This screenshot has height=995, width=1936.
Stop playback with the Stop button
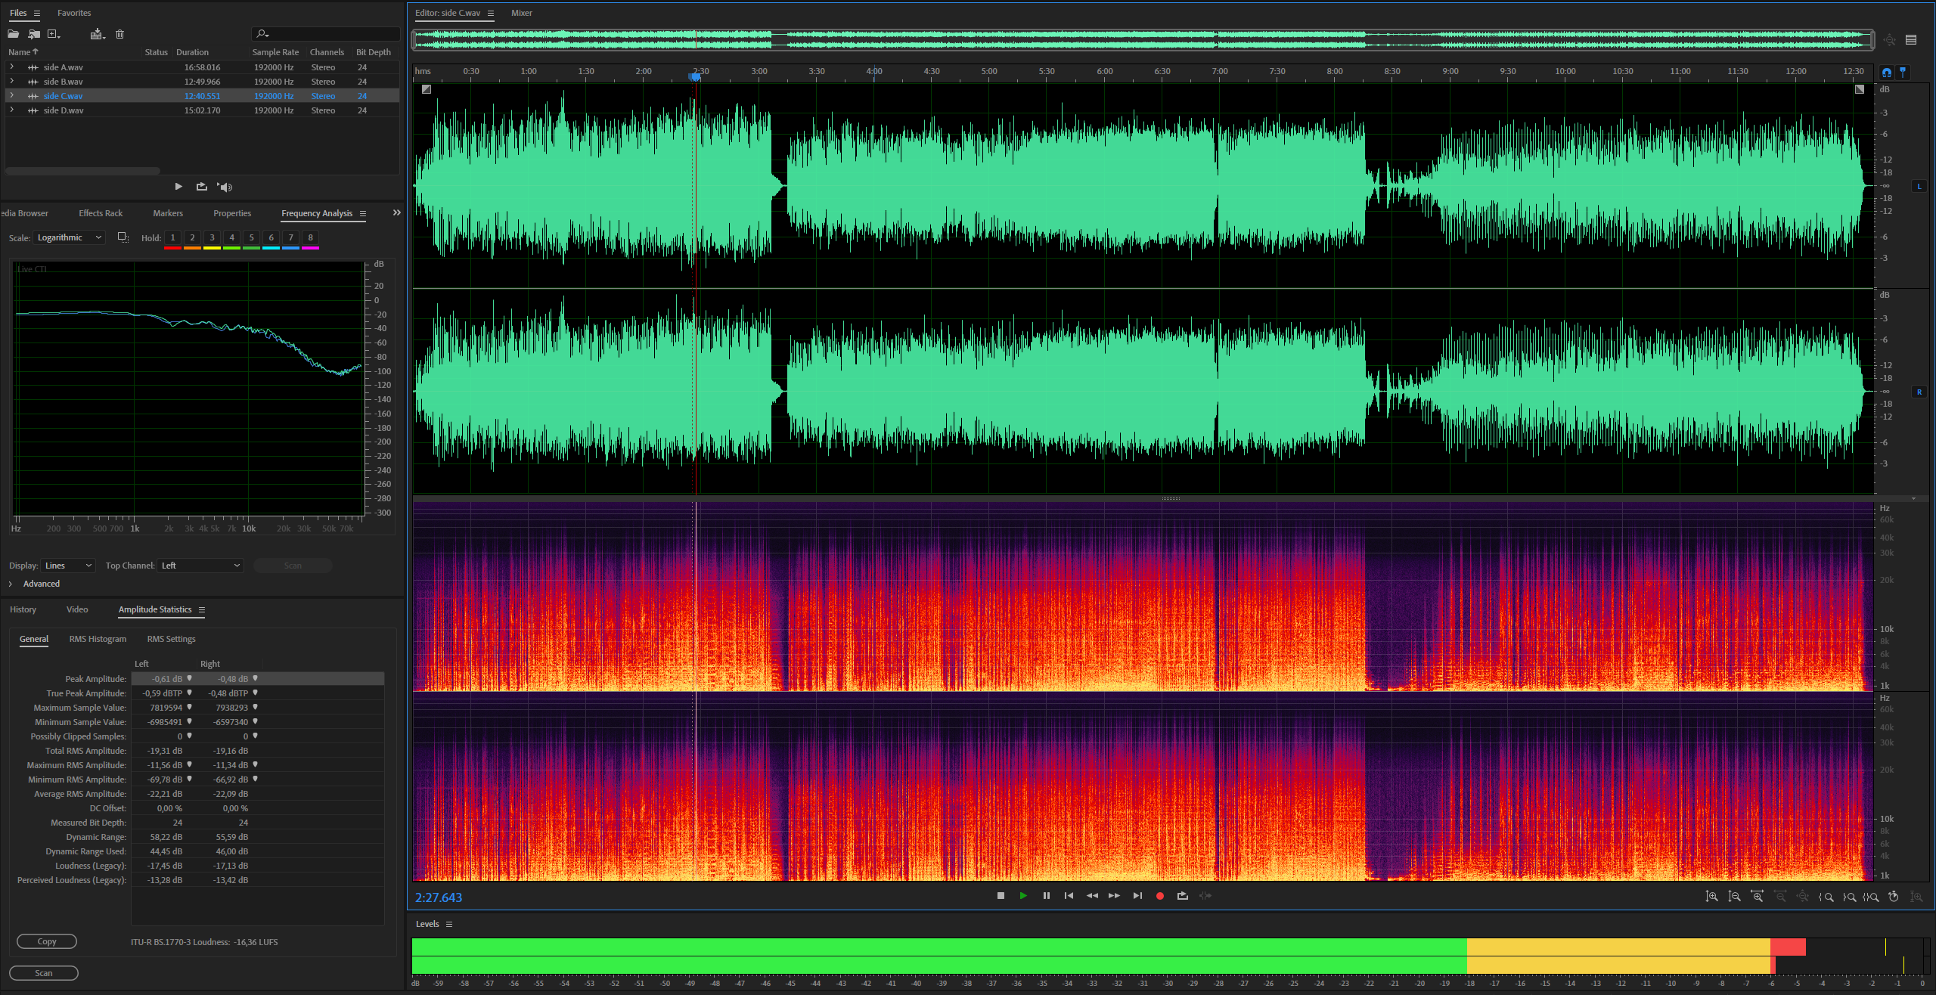[1001, 896]
